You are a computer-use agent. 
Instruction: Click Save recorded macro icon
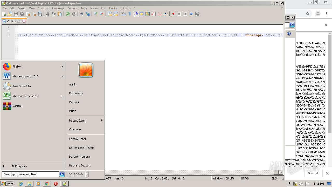[x=197, y=14]
